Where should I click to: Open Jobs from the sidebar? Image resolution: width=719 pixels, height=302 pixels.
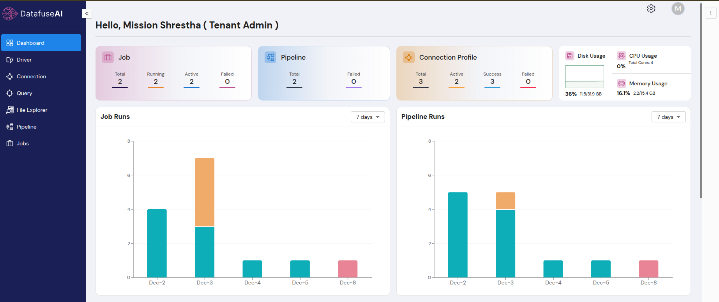pyautogui.click(x=23, y=143)
